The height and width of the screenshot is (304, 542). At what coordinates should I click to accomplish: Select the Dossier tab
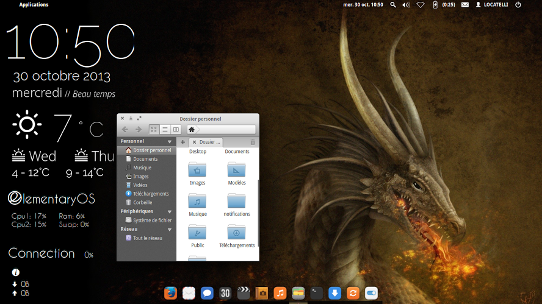(x=206, y=142)
